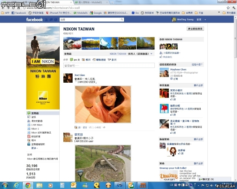Screen dimensions: 237x189
Task: Click the search magnifier button
Action: (122, 20)
